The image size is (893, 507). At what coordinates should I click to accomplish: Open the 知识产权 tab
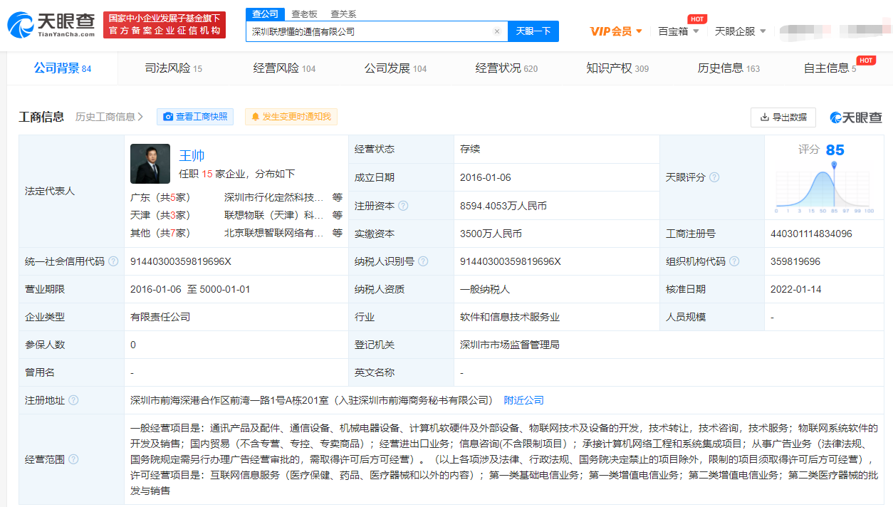click(x=618, y=68)
